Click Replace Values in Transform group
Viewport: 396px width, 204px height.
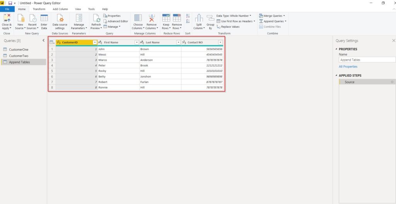click(x=228, y=27)
